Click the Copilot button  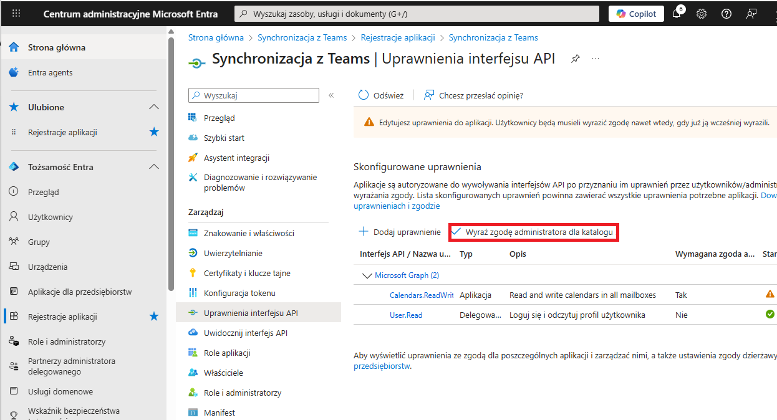635,14
